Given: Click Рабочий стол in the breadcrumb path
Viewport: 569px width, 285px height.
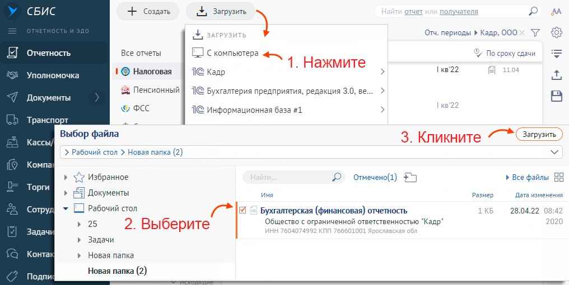Looking at the screenshot, I should 94,152.
